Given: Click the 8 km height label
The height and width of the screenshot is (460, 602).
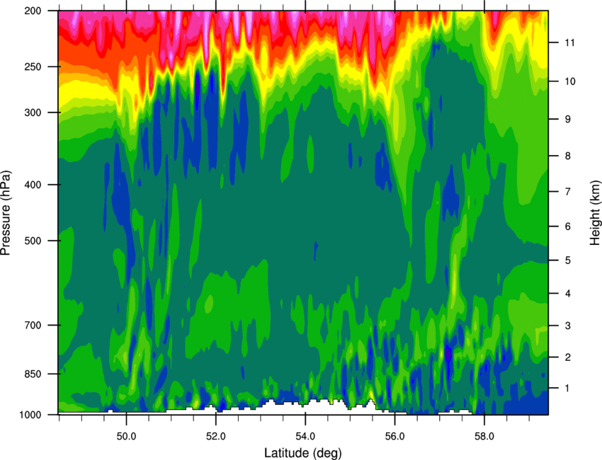Looking at the screenshot, I should (568, 156).
